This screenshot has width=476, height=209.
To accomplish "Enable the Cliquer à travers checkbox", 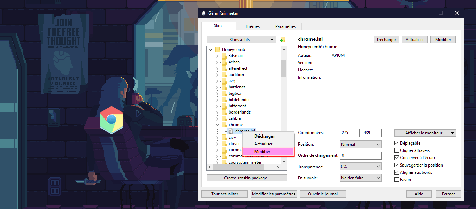I will (397, 150).
